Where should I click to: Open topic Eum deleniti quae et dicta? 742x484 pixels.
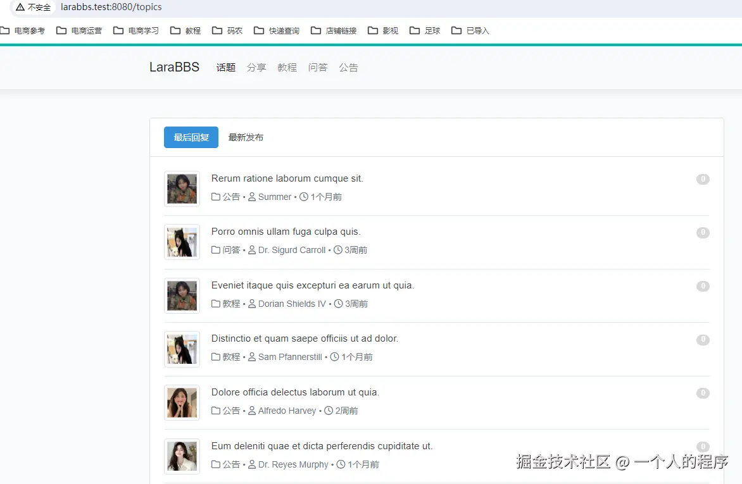coord(322,445)
